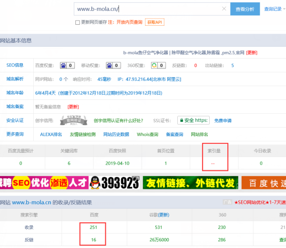This screenshot has height=248, width=286.
Task: Click 360 反链 count 286
Action: [x=222, y=239]
